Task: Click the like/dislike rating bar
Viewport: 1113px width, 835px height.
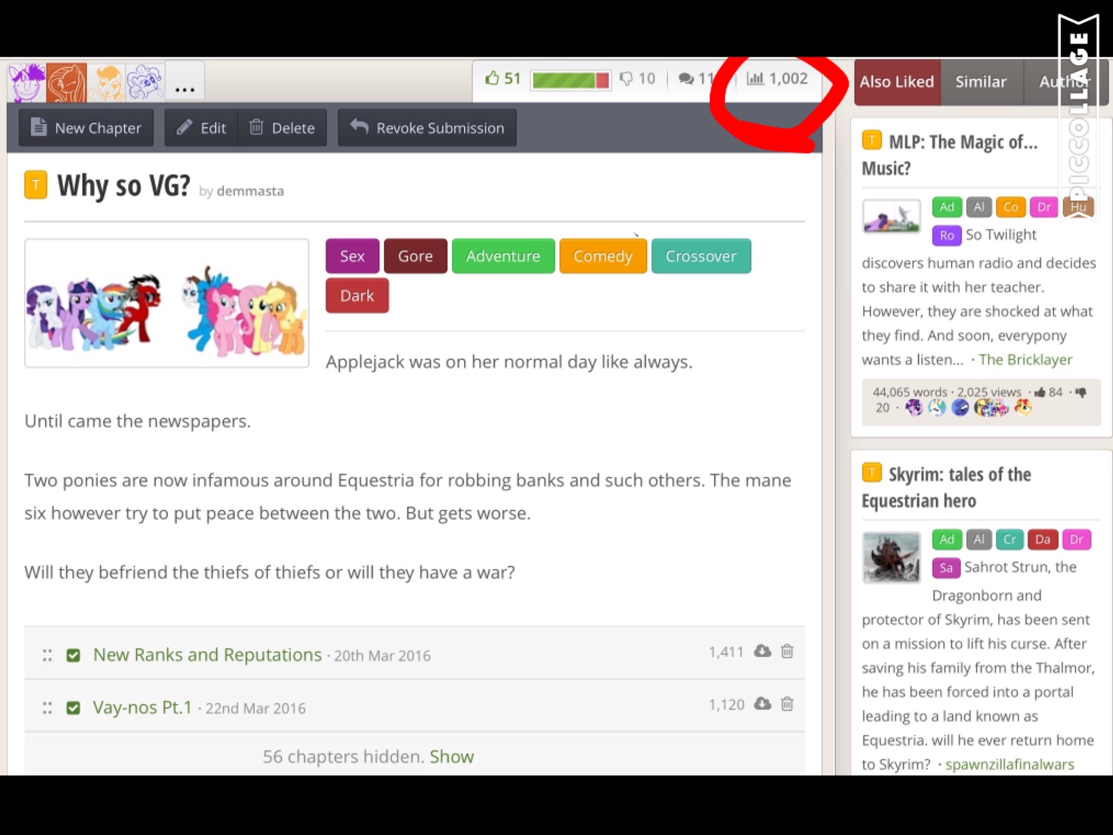Action: [571, 80]
